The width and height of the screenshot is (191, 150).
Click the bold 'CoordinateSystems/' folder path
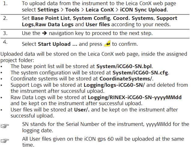(x=126, y=79)
